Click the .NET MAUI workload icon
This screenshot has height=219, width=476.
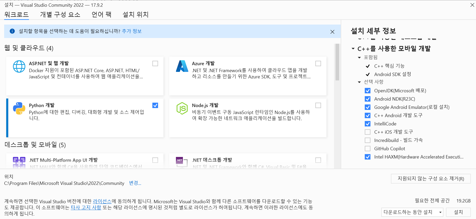click(x=19, y=162)
